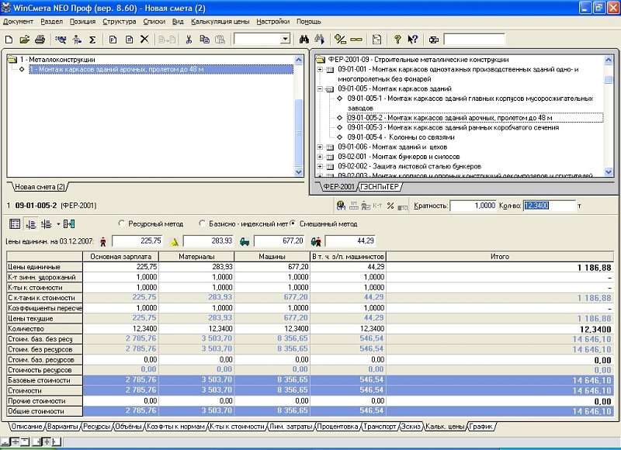This screenshot has height=450, width=621.
Task: Open the ГЭСНПиТЕР tab
Action: (380, 186)
